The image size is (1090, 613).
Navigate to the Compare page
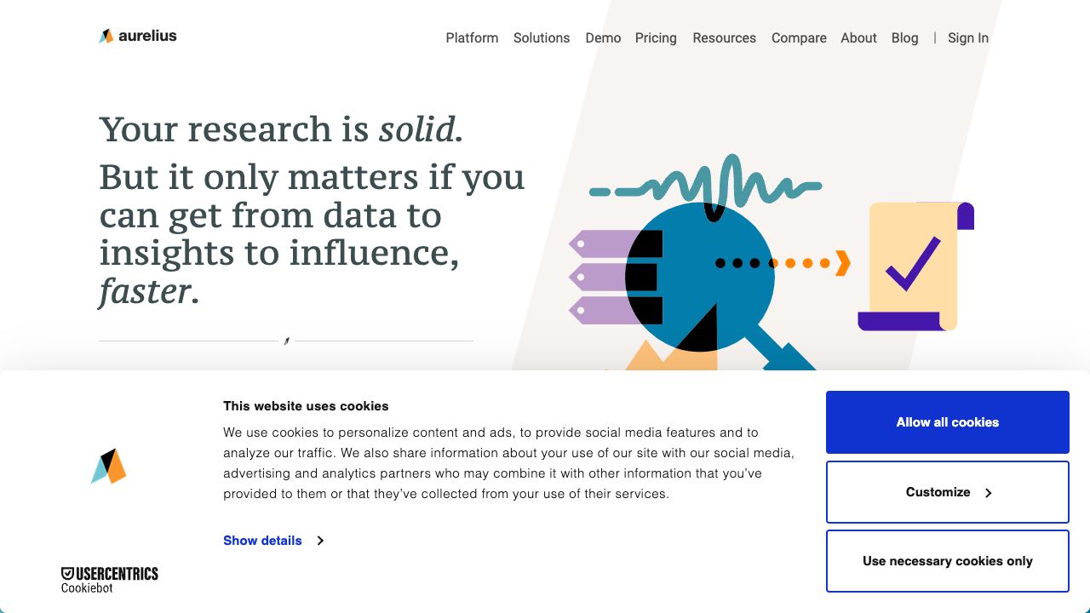tap(799, 38)
